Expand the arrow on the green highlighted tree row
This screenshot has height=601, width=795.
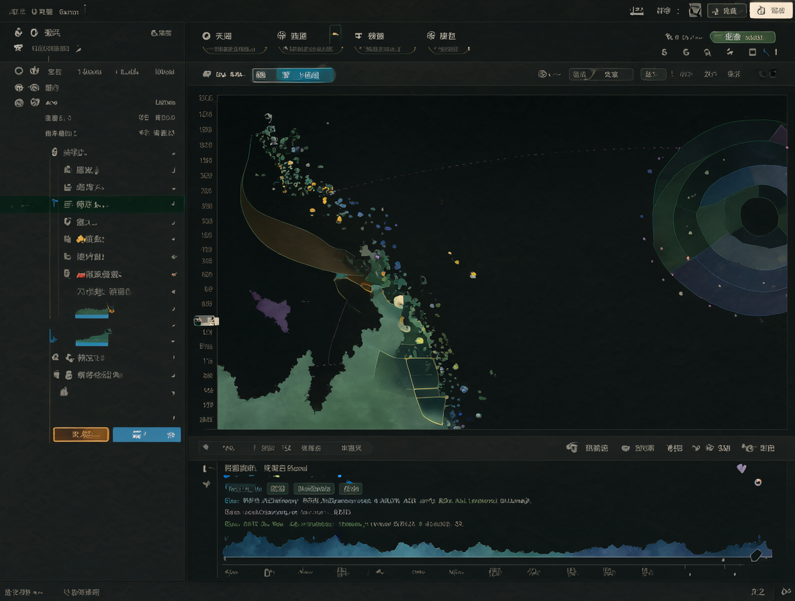click(x=173, y=204)
